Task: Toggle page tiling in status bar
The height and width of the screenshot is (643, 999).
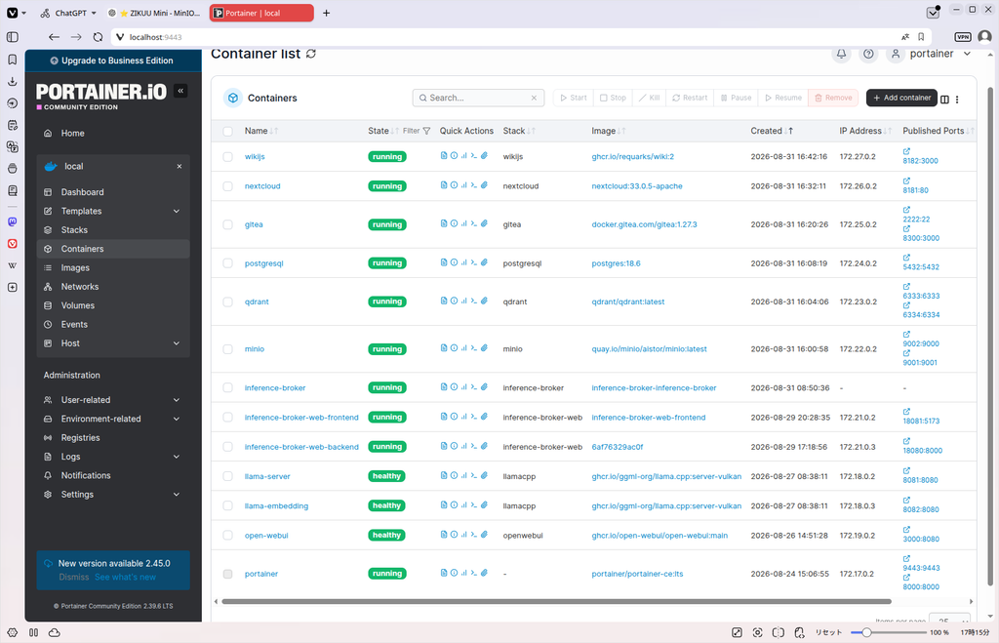Action: [x=778, y=632]
